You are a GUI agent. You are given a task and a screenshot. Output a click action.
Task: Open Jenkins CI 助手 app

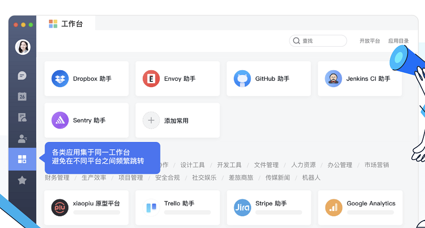click(x=360, y=79)
